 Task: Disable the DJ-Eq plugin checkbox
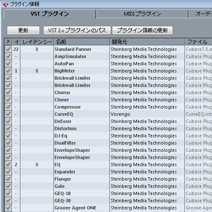[x=8, y=136]
